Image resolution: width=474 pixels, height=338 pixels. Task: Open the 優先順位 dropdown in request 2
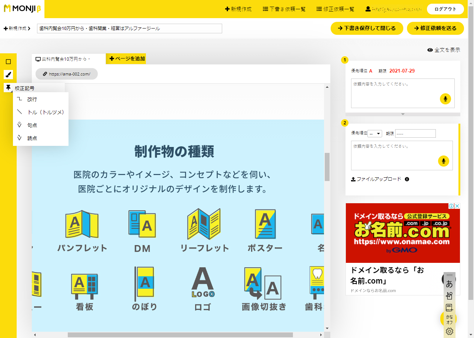(x=374, y=133)
